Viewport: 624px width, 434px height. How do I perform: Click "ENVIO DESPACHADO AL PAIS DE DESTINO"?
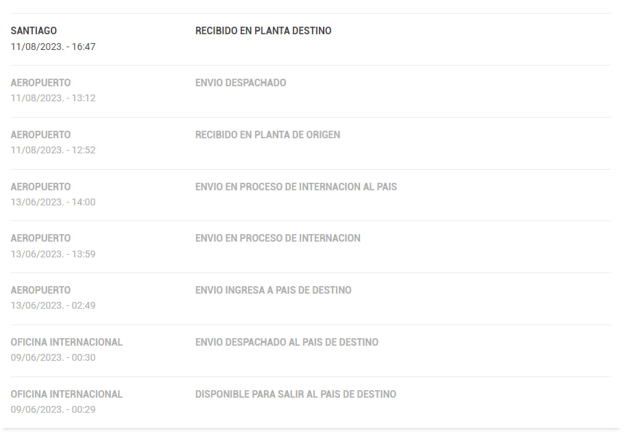pos(287,342)
